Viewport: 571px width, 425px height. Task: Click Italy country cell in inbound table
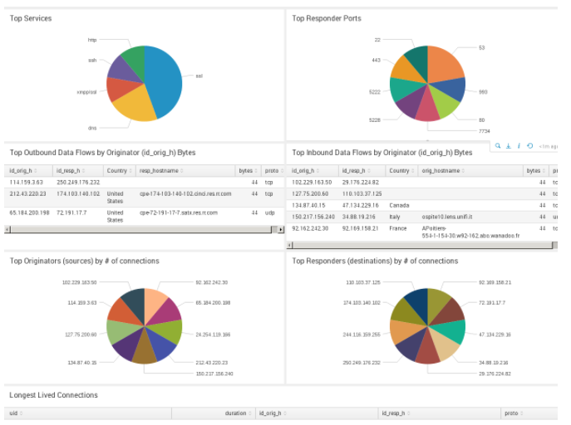click(x=395, y=217)
